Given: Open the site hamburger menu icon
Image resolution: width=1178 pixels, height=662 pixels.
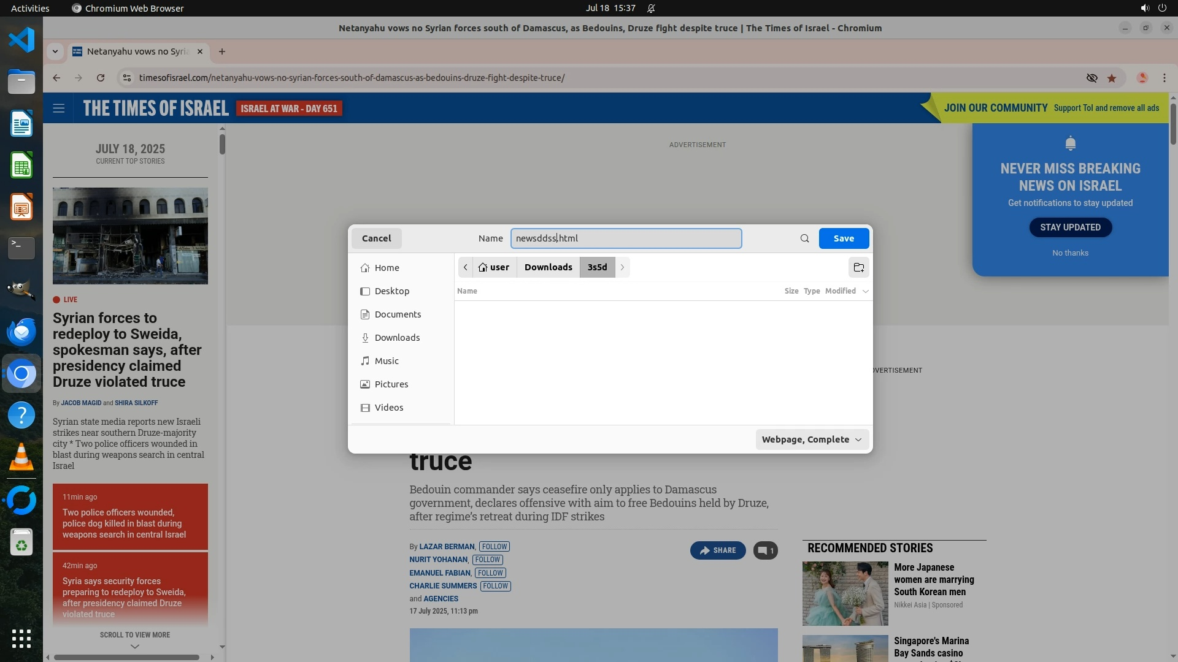Looking at the screenshot, I should (59, 108).
